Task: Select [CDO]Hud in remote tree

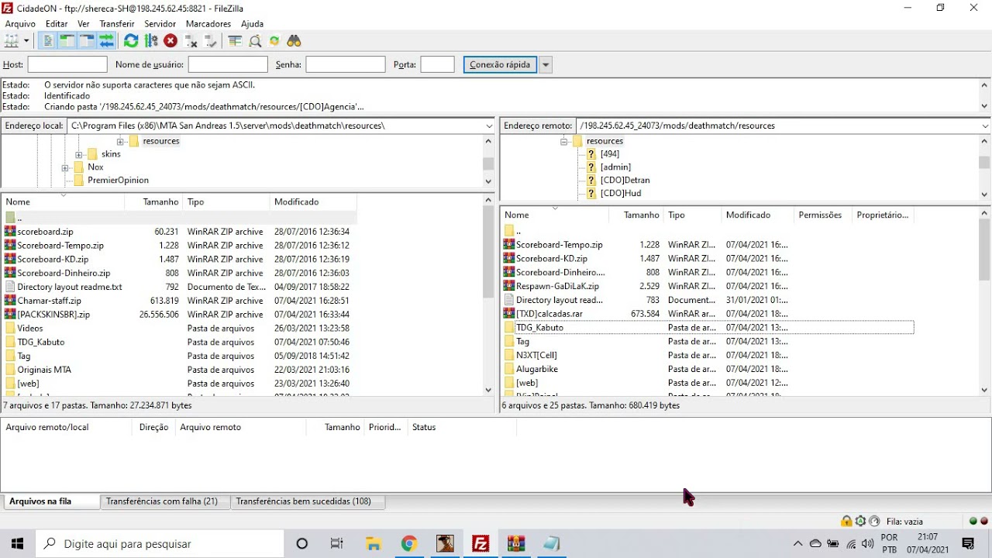Action: tap(621, 194)
